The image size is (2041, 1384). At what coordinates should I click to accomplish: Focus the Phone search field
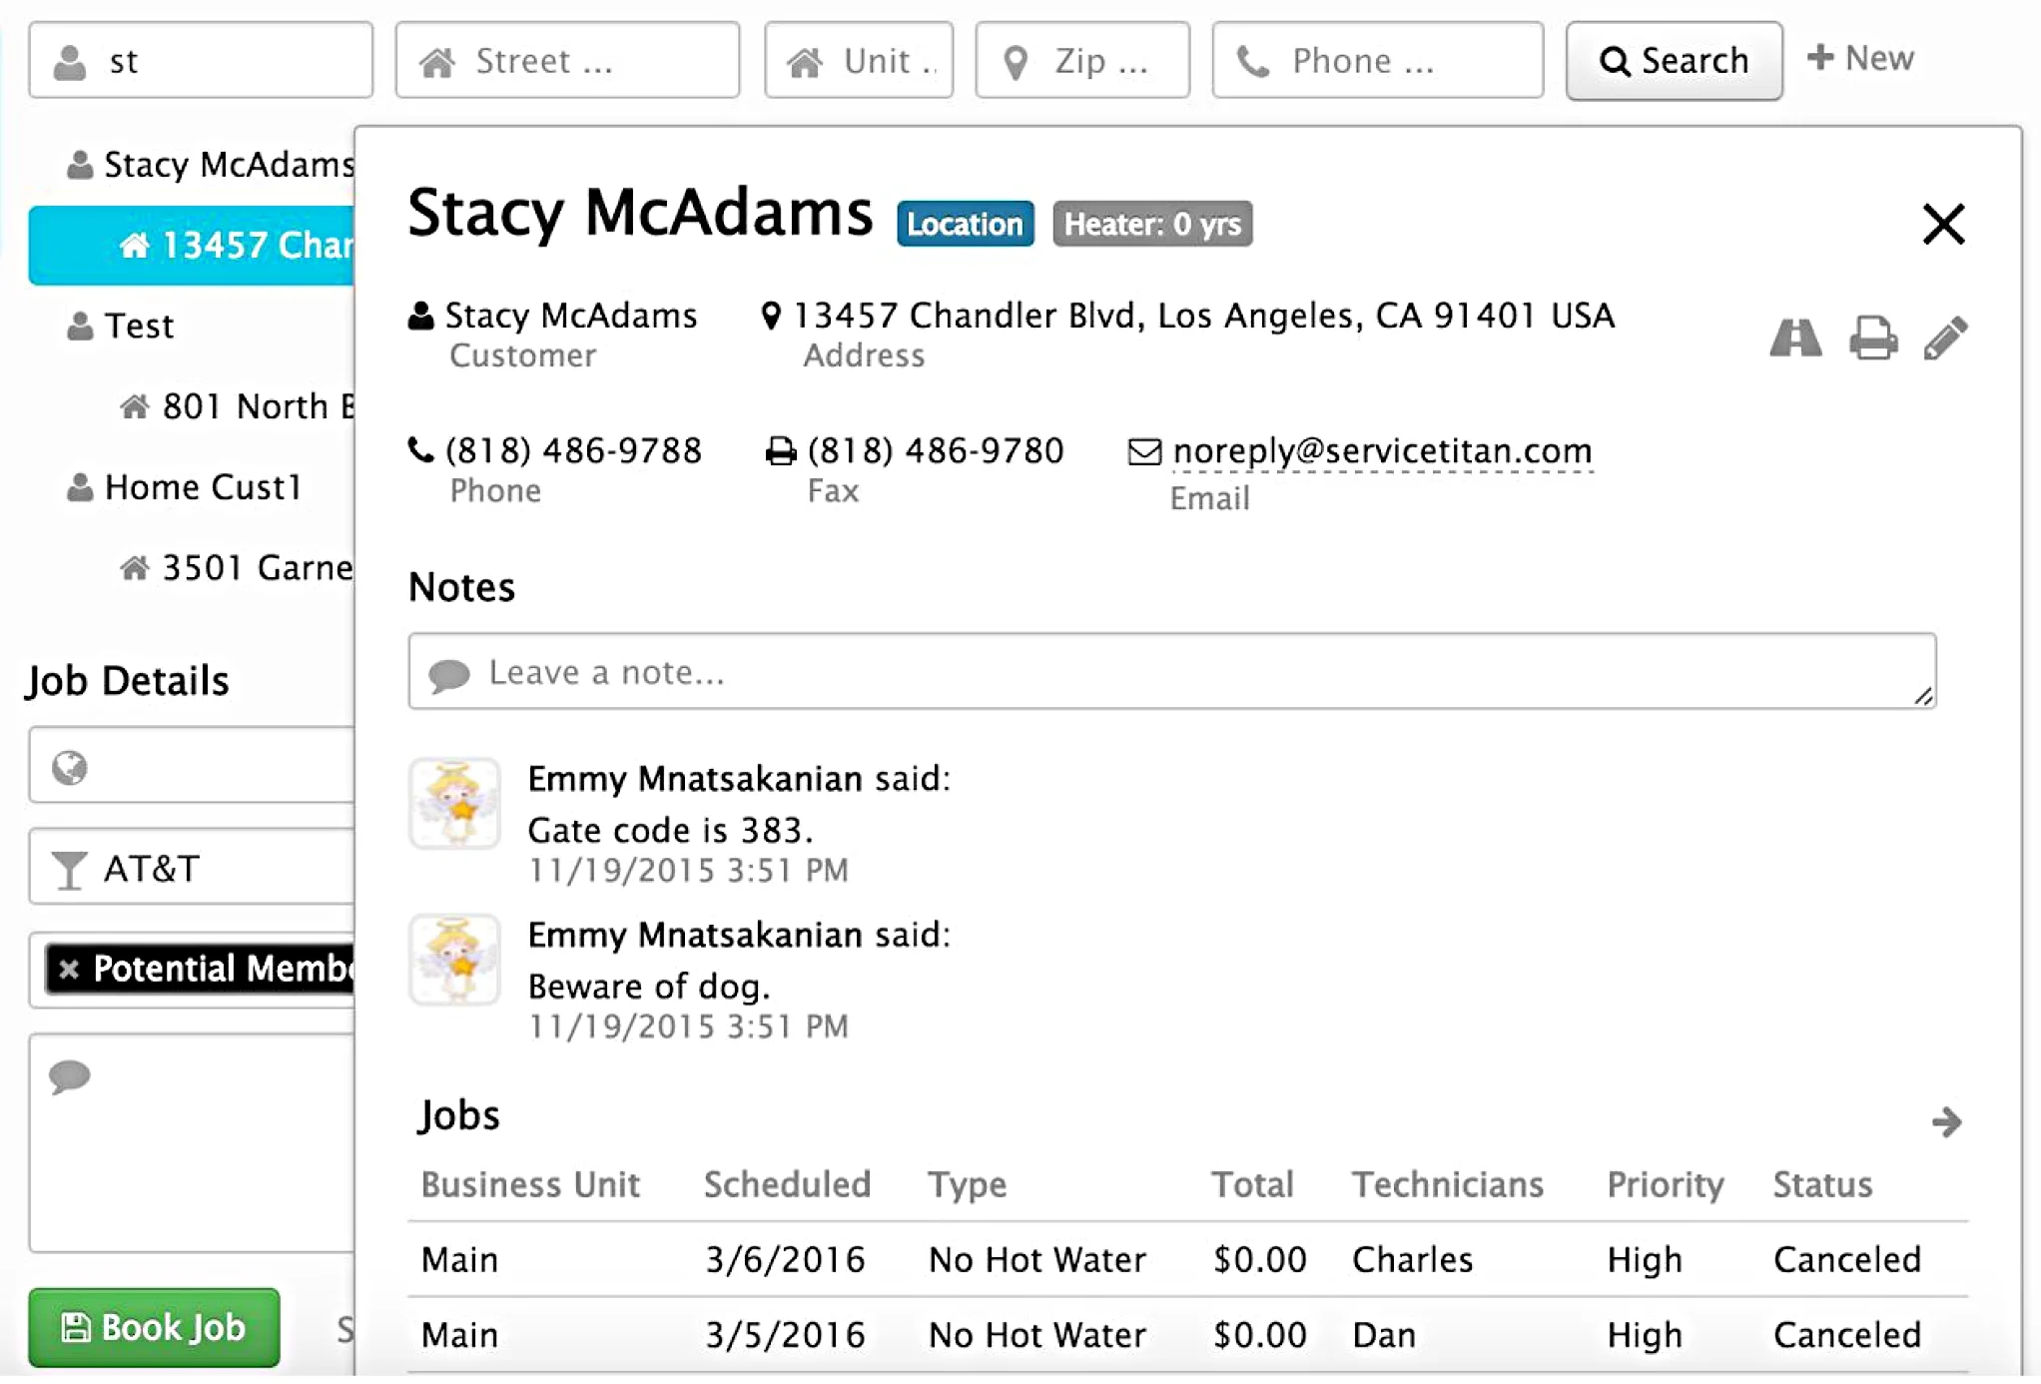(x=1378, y=61)
